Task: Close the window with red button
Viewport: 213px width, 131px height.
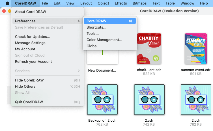Action: pyautogui.click(x=4, y=11)
